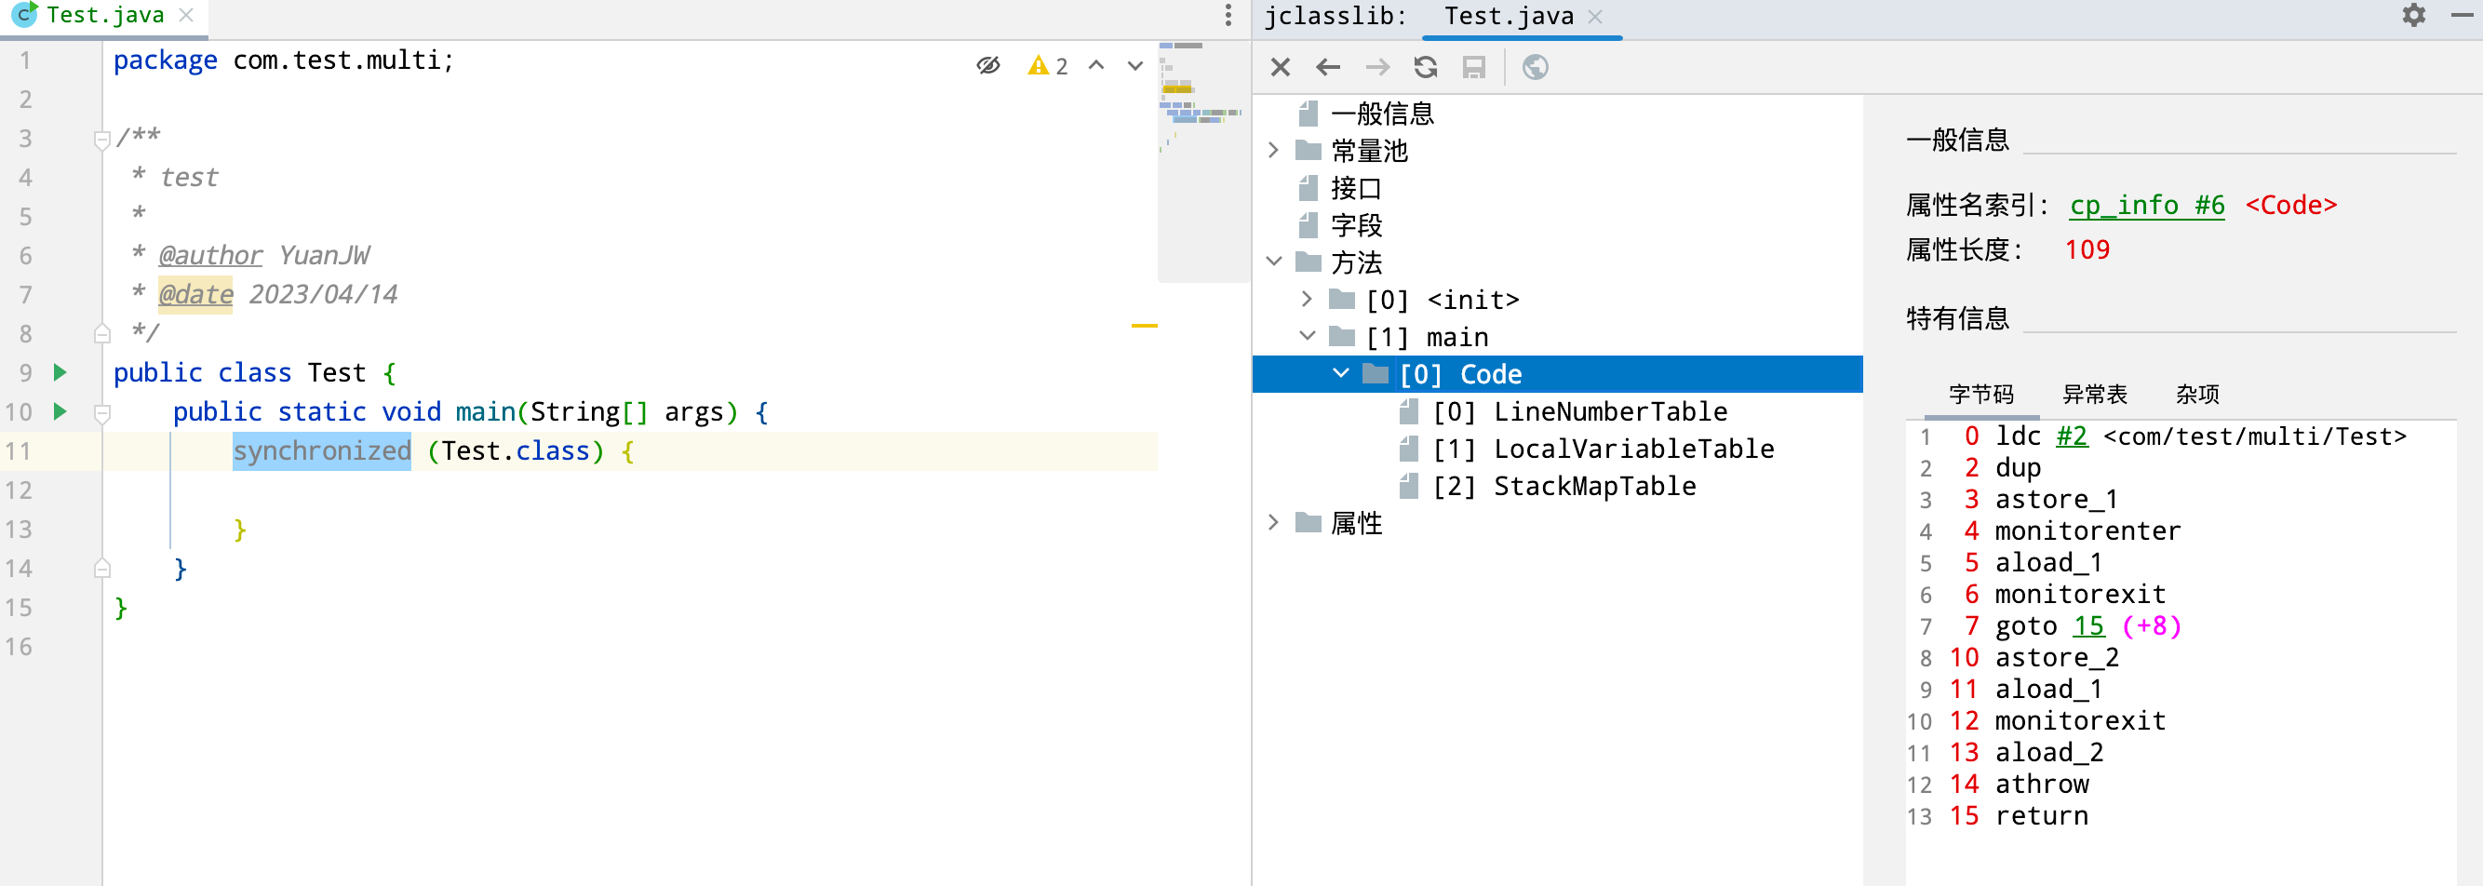Screen dimensions: 2483x886
Task: Expand the 属性 tree node
Action: click(1273, 521)
